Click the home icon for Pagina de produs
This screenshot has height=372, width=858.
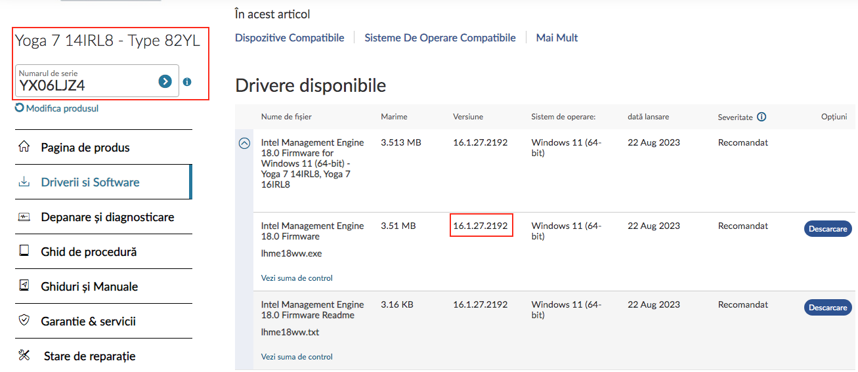coord(24,147)
